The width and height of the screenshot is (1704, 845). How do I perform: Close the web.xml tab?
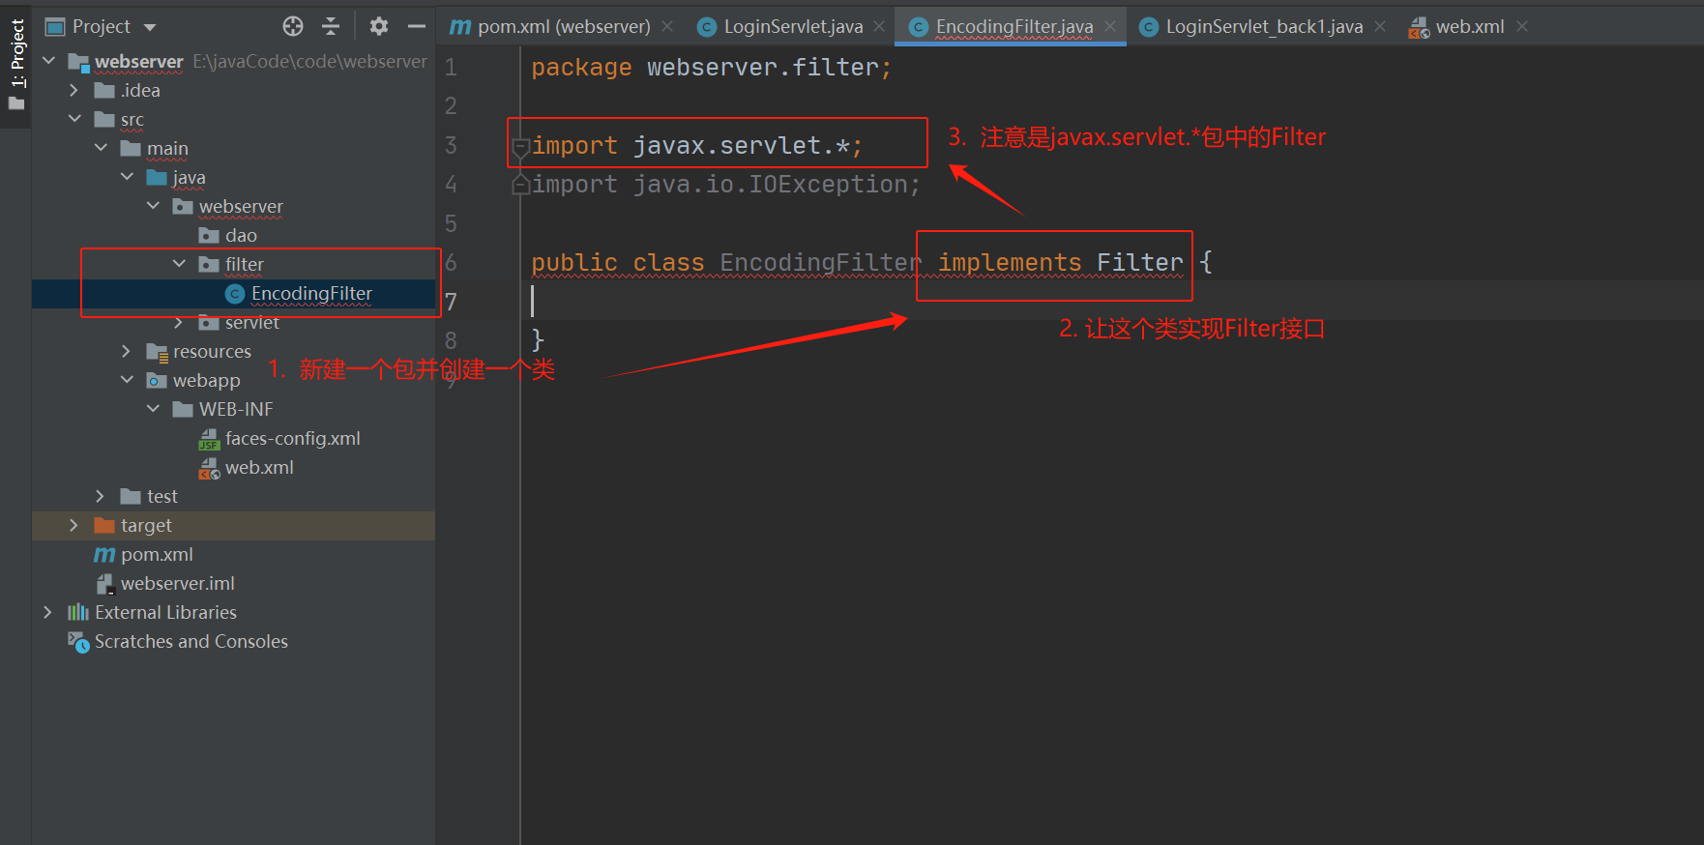pos(1522,26)
